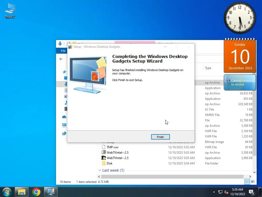Open the taskbar clock showing 5:29 AM
The image size is (262, 197).
[x=238, y=192]
